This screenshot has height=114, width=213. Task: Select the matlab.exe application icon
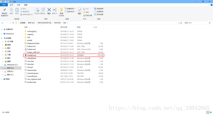(x=25, y=55)
